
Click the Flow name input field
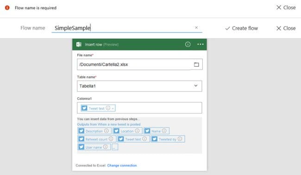[x=127, y=28]
